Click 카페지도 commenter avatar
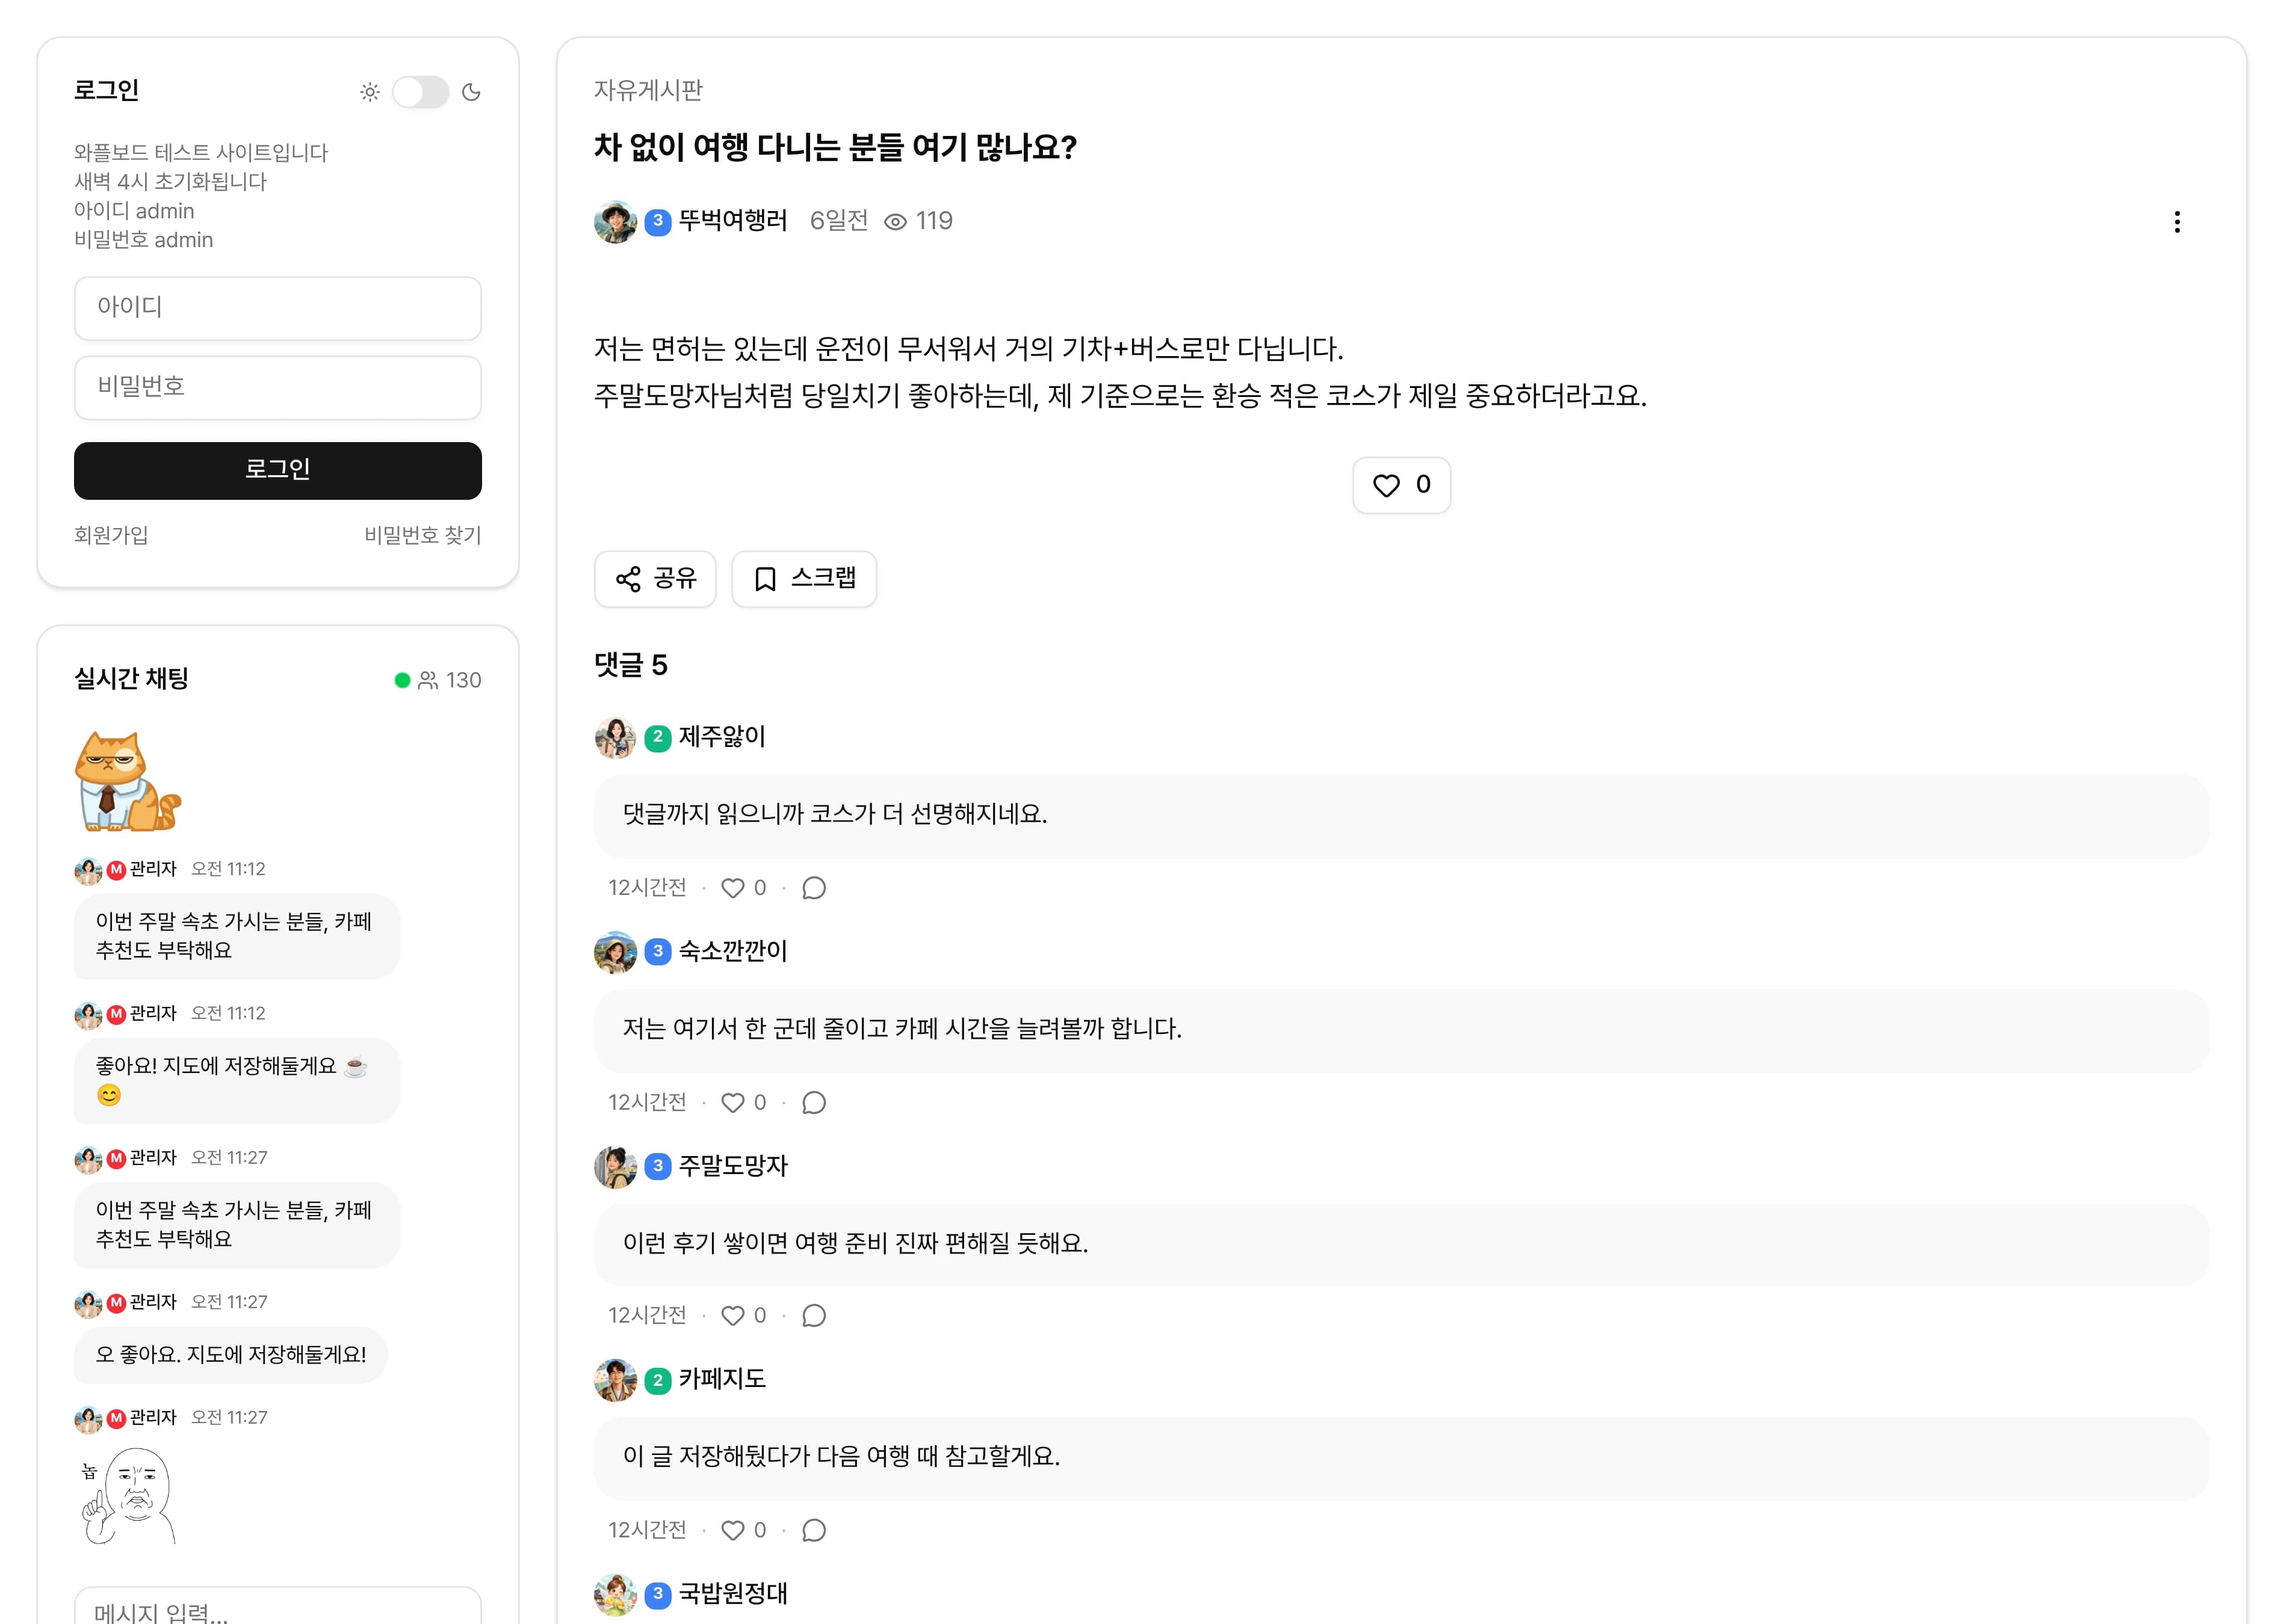This screenshot has width=2284, height=1624. [615, 1380]
